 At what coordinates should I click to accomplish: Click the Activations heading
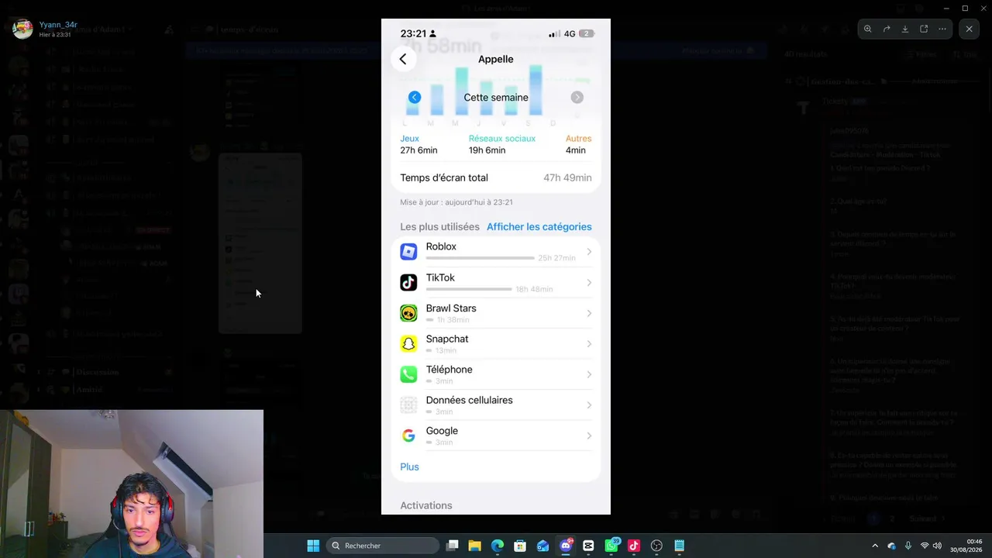pos(426,505)
